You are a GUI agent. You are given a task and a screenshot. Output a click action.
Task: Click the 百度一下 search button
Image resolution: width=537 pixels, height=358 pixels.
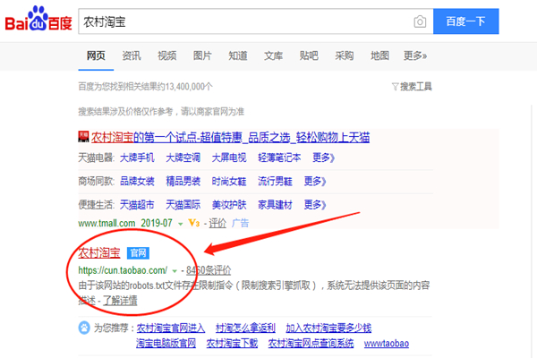point(465,21)
